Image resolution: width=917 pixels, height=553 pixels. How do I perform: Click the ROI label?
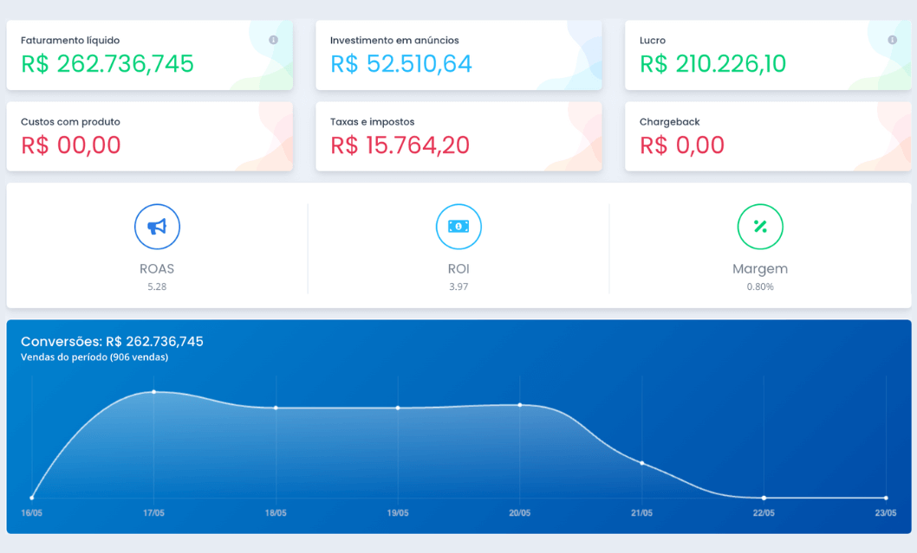[458, 268]
